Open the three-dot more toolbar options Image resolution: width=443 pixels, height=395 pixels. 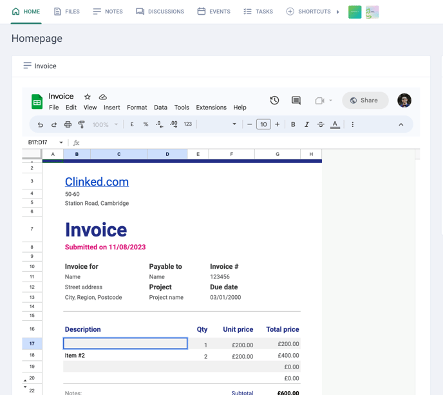pyautogui.click(x=353, y=124)
